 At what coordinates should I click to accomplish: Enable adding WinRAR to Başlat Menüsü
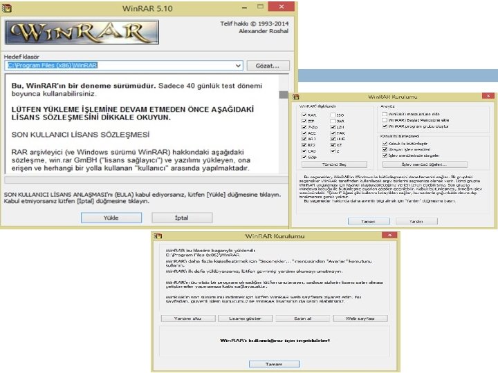385,120
